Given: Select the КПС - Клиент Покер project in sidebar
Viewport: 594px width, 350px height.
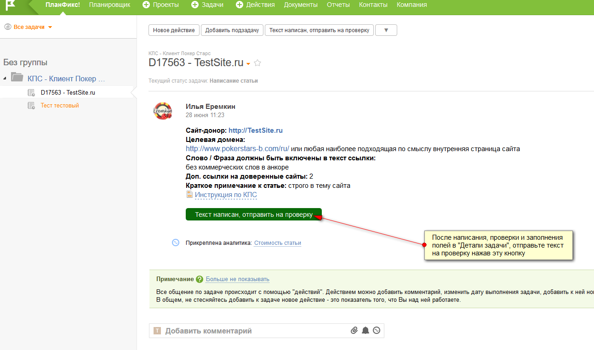Looking at the screenshot, I should point(66,79).
